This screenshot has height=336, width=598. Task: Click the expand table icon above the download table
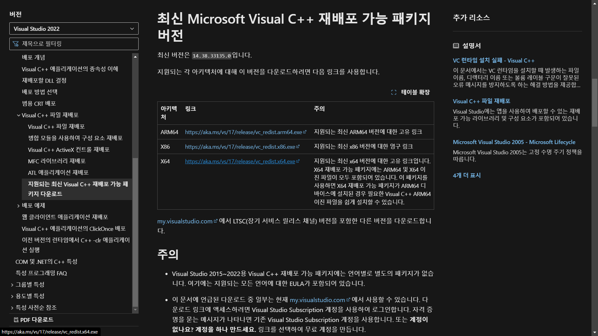[393, 92]
